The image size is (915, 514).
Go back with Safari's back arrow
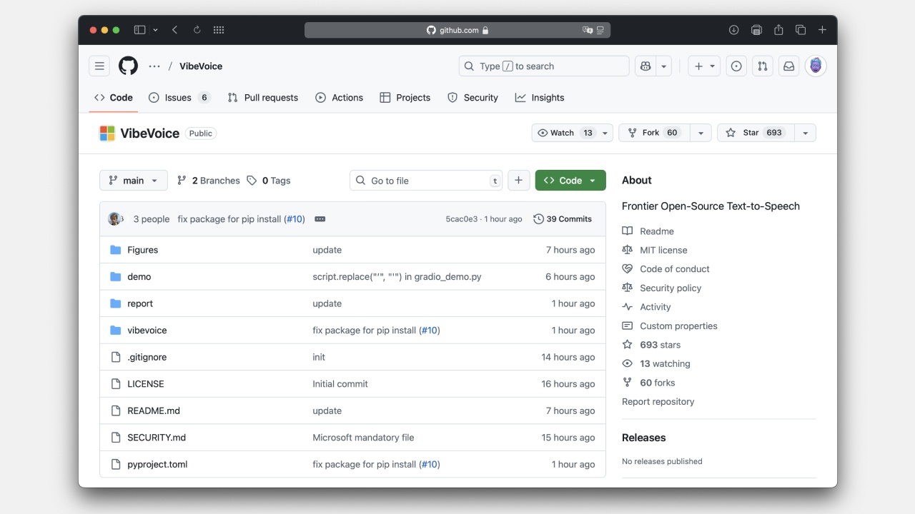coord(174,30)
